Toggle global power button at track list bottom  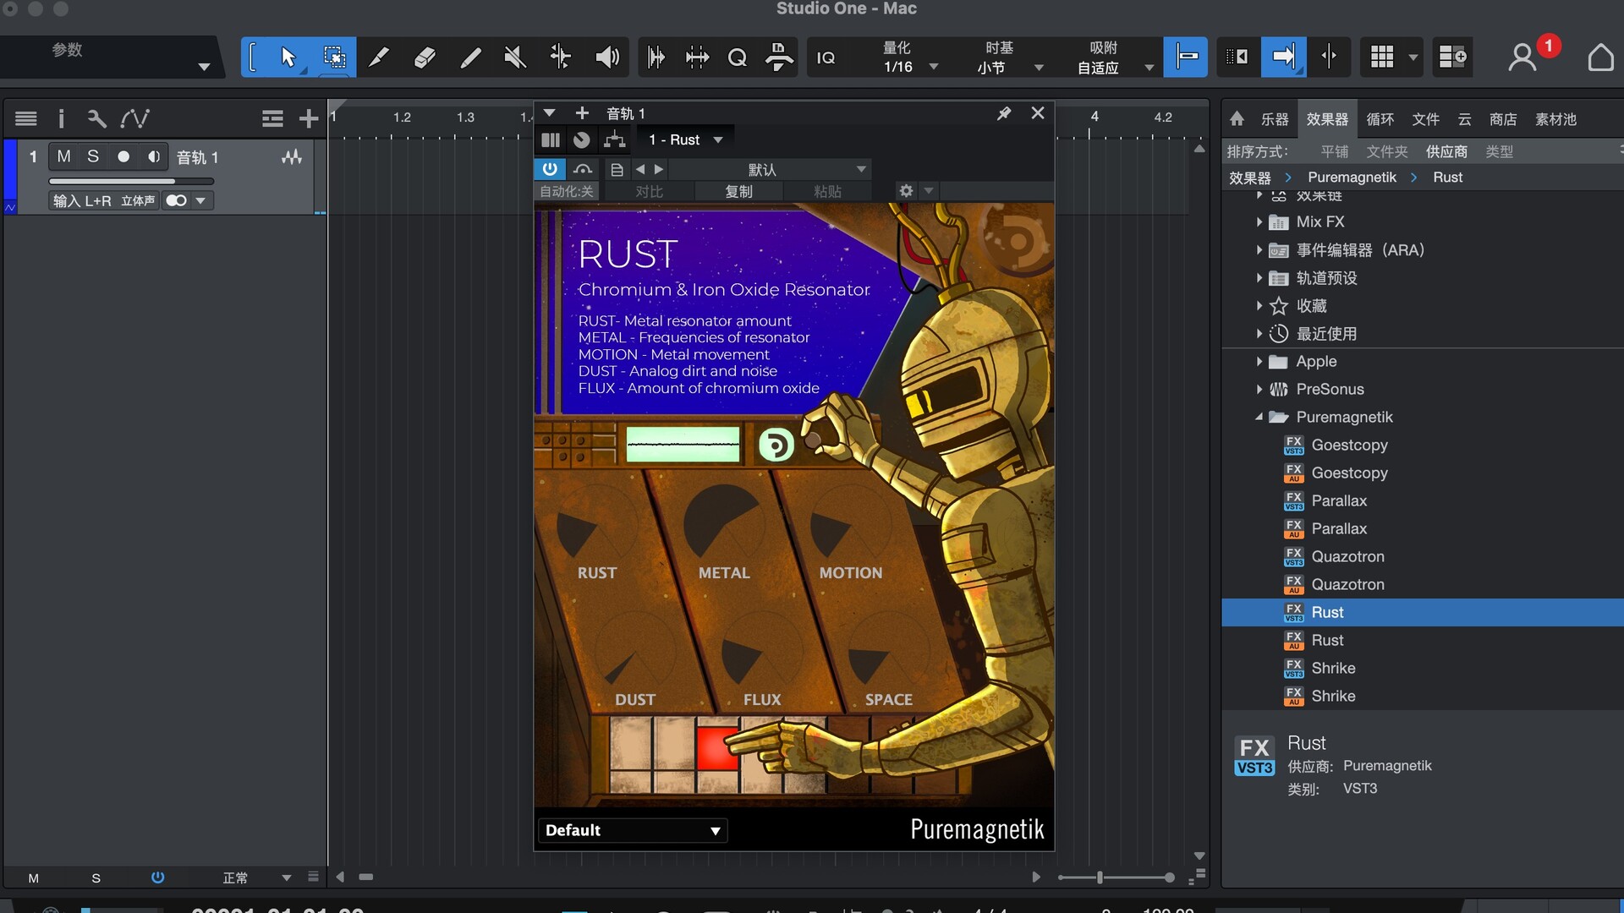click(x=157, y=877)
